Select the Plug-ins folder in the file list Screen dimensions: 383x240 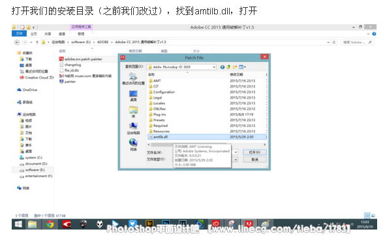157,114
